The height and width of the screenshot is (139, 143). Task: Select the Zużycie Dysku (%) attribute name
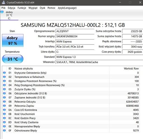pyautogui.click(x=25, y=89)
